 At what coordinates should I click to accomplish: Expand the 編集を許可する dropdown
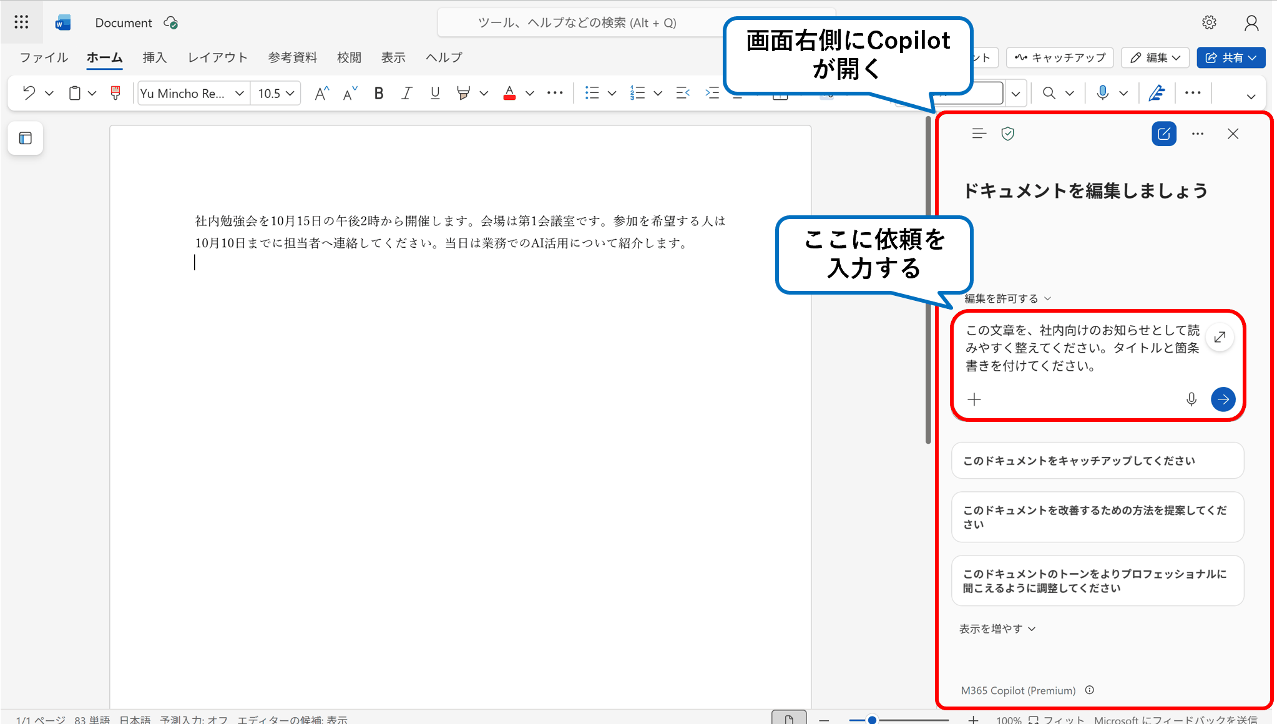click(x=1007, y=298)
